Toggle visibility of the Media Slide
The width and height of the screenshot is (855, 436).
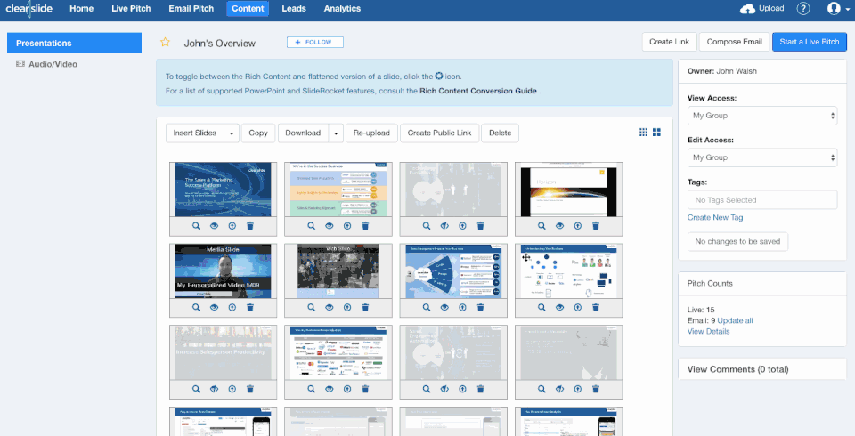click(x=214, y=307)
